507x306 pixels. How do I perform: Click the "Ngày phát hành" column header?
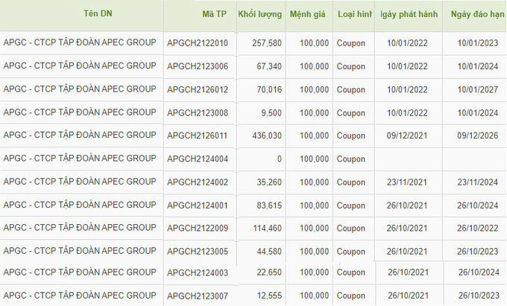[x=408, y=14]
